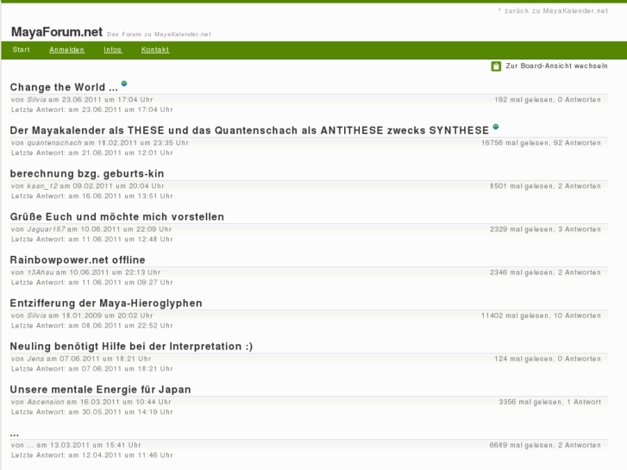The image size is (627, 470).
Task: Click author name 13Ahau
Action: coord(41,273)
